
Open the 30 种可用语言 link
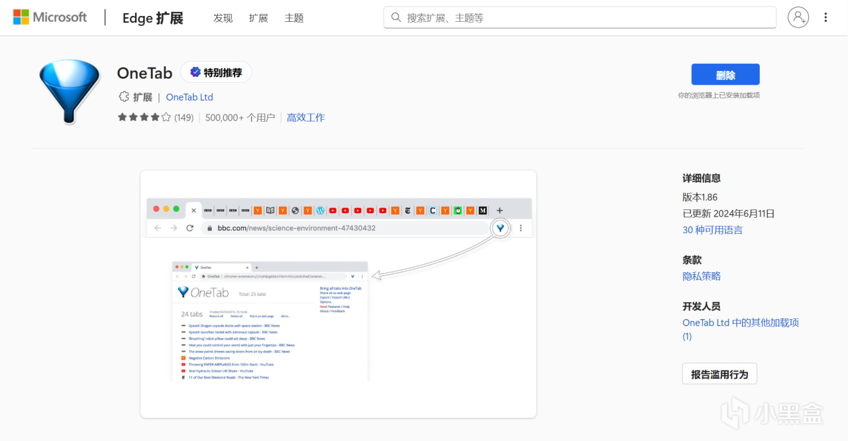[713, 230]
